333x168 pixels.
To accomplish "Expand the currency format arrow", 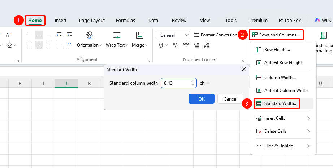I will pyautogui.click(x=166, y=45).
